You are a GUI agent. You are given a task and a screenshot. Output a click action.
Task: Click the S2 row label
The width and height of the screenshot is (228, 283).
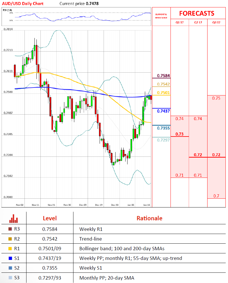17,268
